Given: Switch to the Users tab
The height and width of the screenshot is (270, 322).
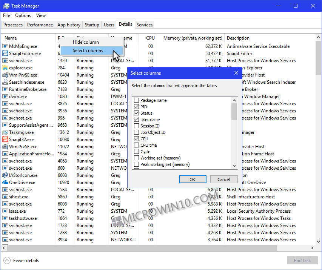Looking at the screenshot, I should pyautogui.click(x=109, y=25).
